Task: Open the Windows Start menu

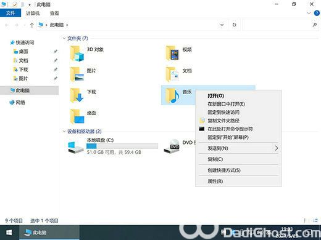Action: pos(9,233)
